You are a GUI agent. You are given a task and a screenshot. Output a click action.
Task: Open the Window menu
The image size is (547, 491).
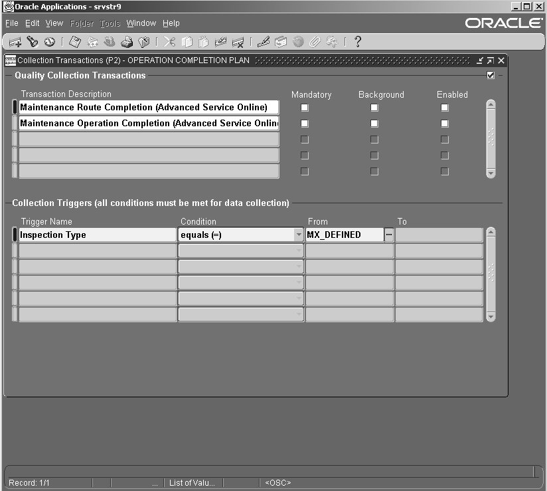tap(141, 23)
